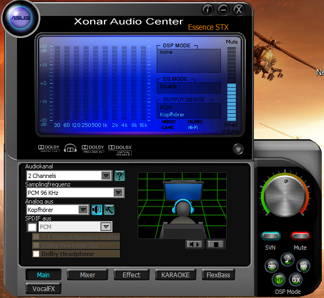The width and height of the screenshot is (324, 298).
Task: Open the Samplingfrequenz PCM 96 KHz dropdown
Action: point(75,193)
